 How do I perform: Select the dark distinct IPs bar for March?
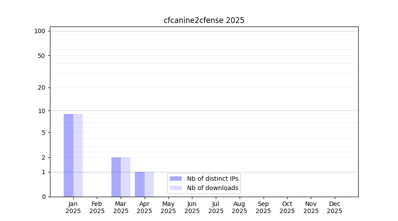tap(116, 177)
